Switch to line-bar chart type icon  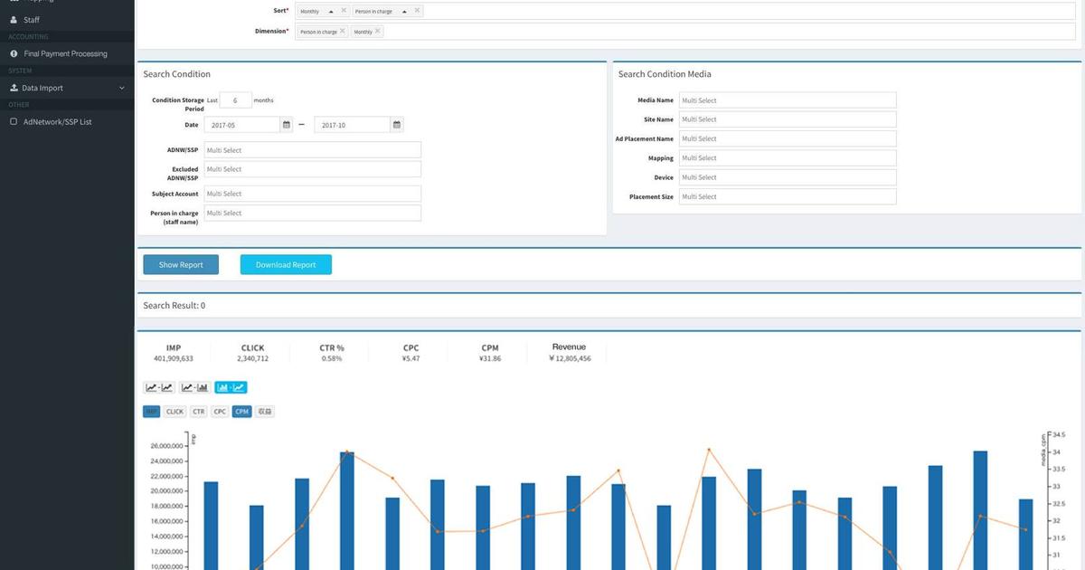point(194,387)
